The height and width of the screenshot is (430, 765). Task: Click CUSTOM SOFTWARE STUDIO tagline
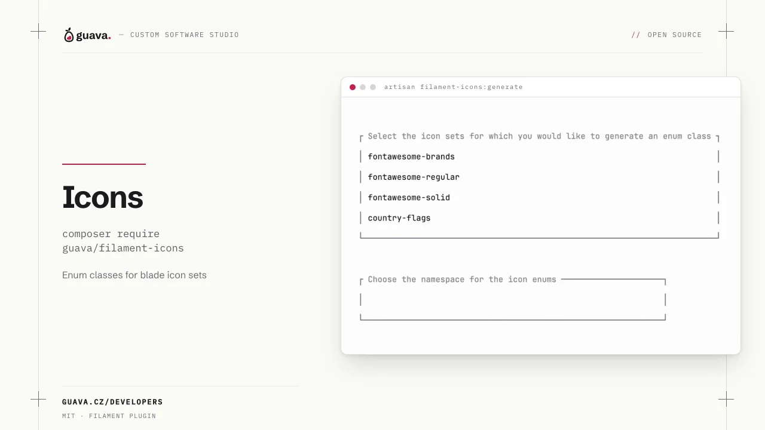tap(185, 35)
